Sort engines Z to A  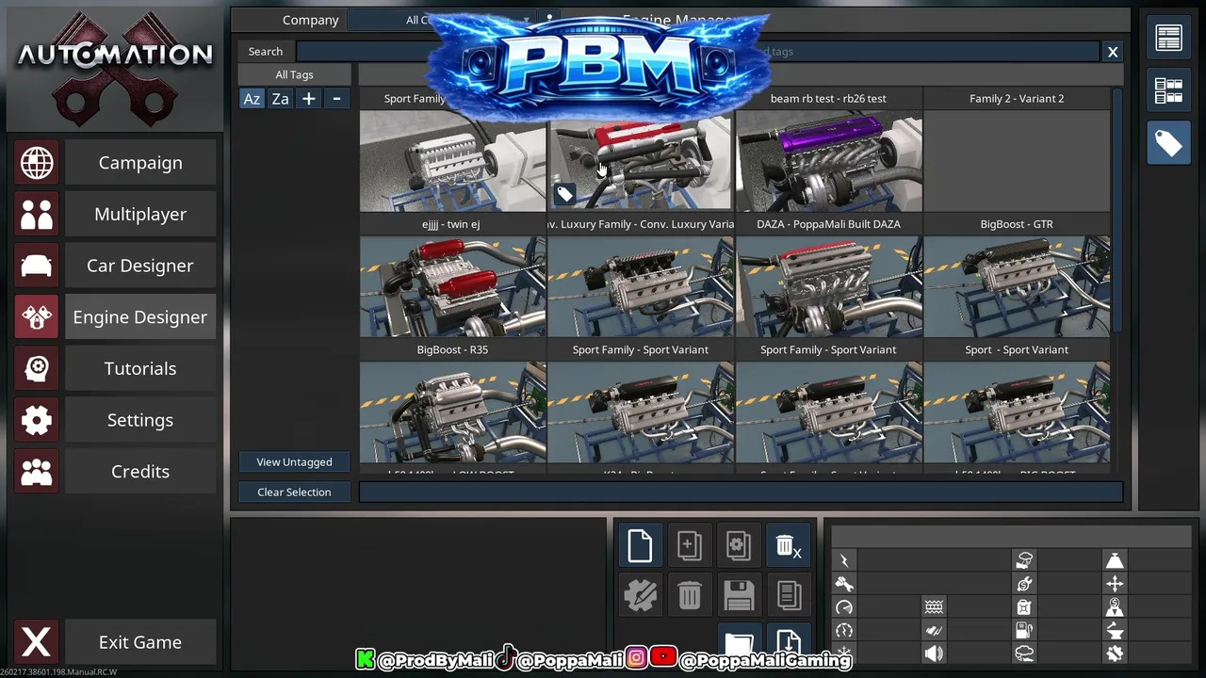click(280, 99)
